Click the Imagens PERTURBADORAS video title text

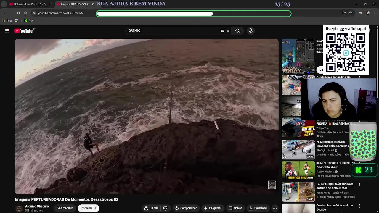click(67, 200)
